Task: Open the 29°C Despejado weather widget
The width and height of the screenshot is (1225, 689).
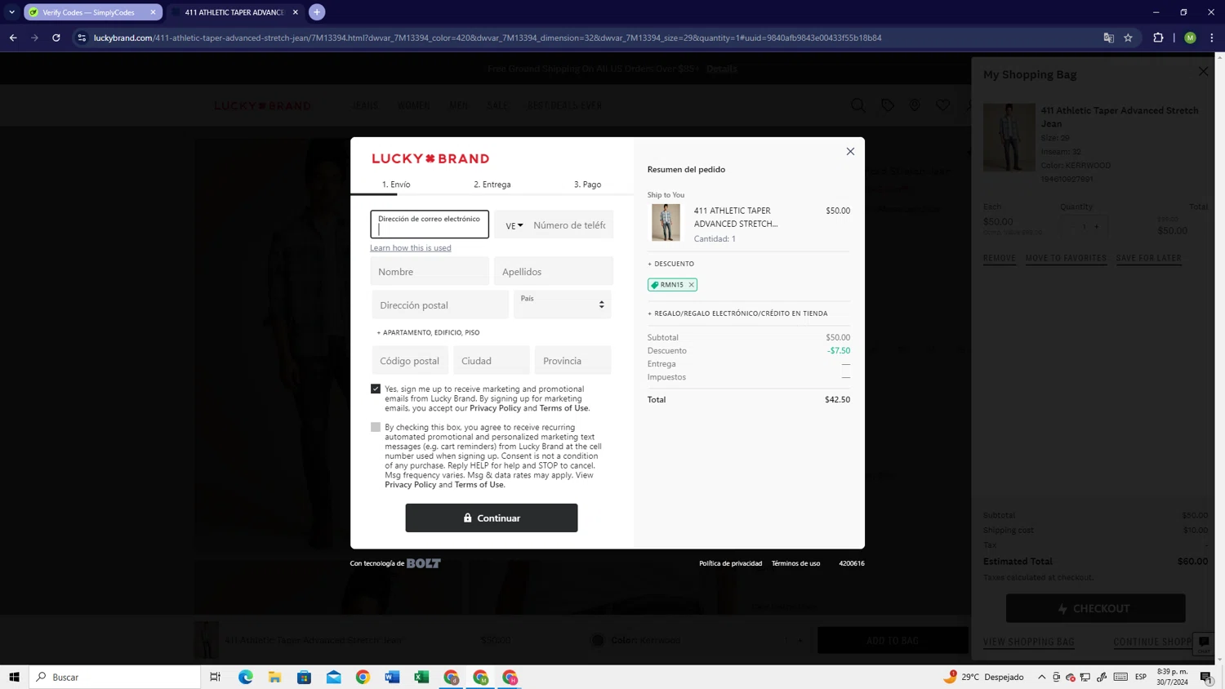Action: 984,677
